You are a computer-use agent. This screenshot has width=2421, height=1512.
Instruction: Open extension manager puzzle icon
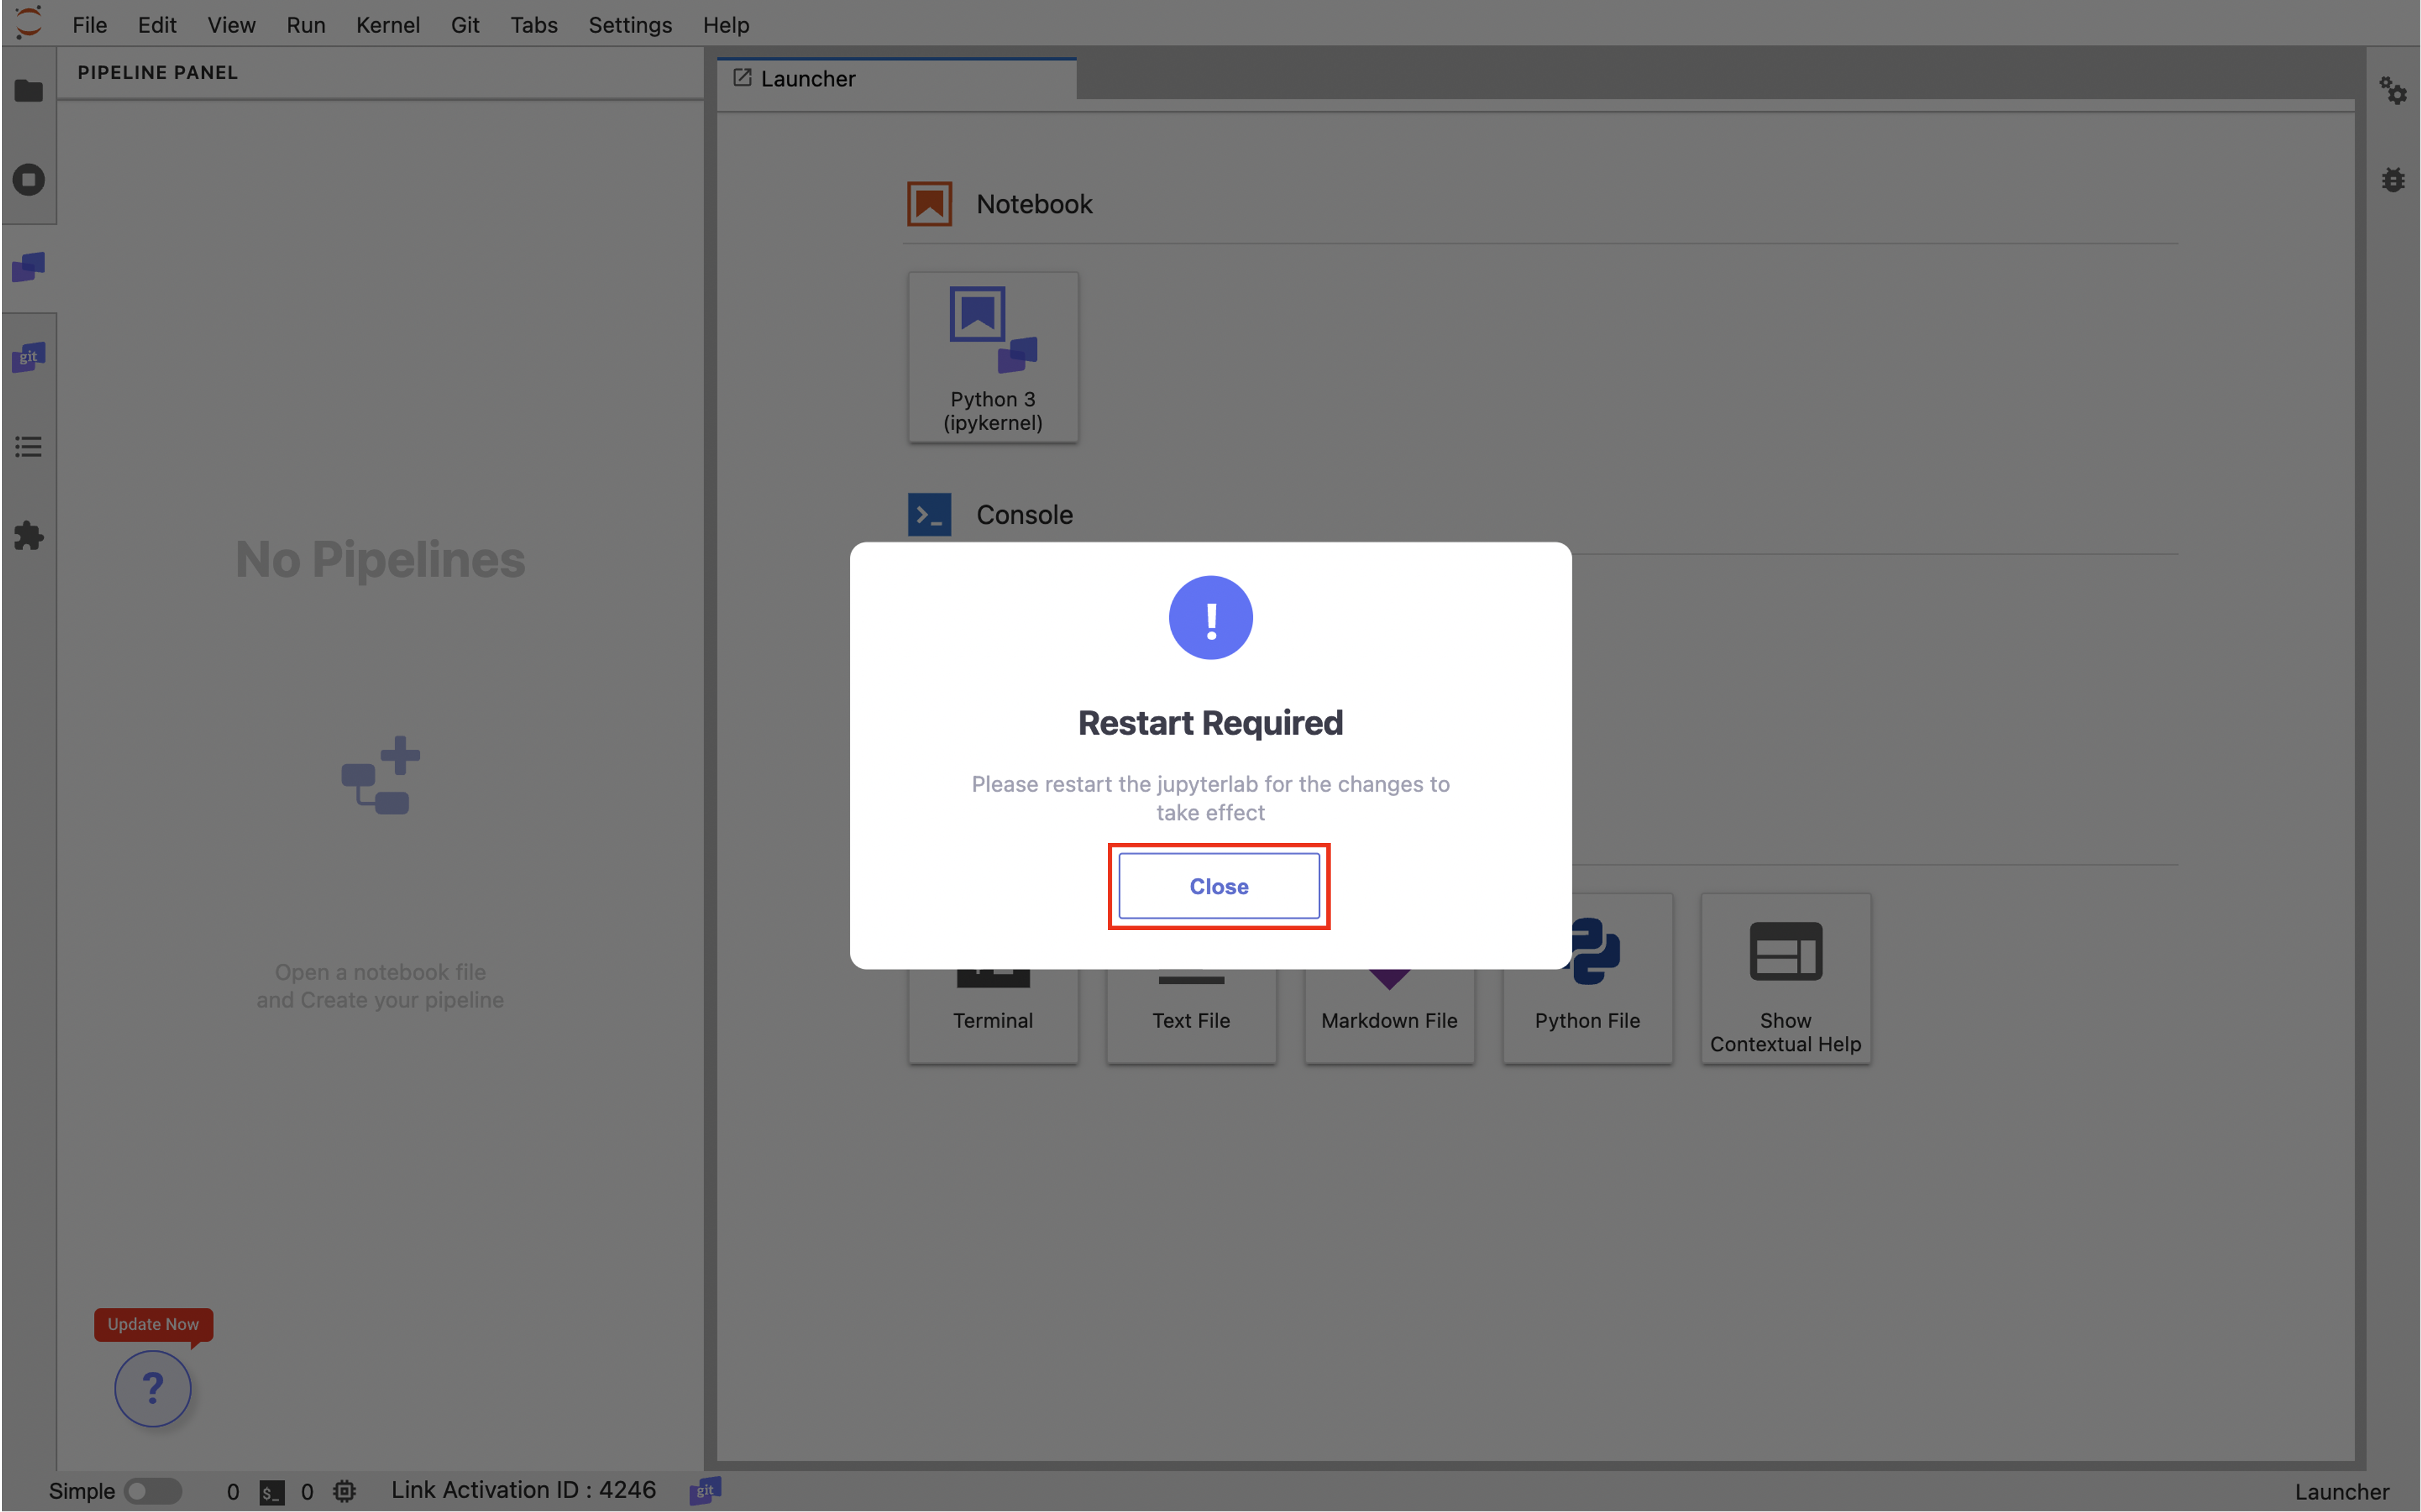[28, 536]
